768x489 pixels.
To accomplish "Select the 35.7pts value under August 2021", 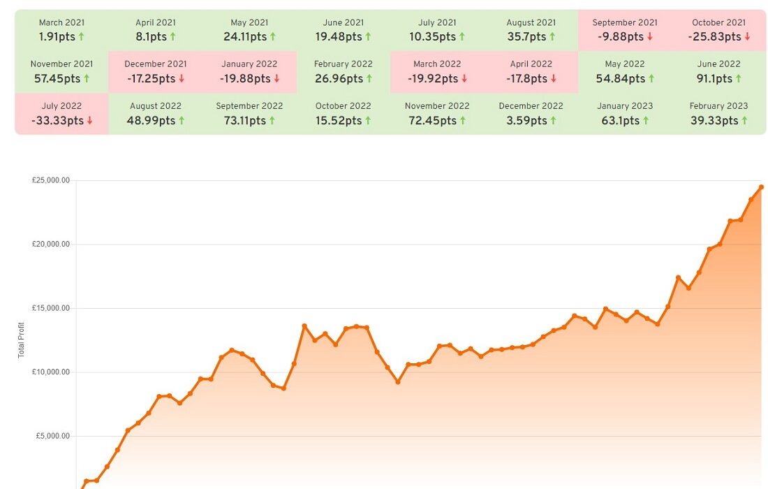I will [x=526, y=36].
